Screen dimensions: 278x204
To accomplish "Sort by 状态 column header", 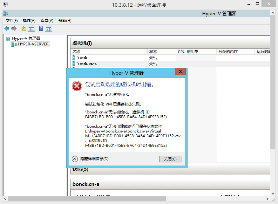I will click(x=161, y=51).
